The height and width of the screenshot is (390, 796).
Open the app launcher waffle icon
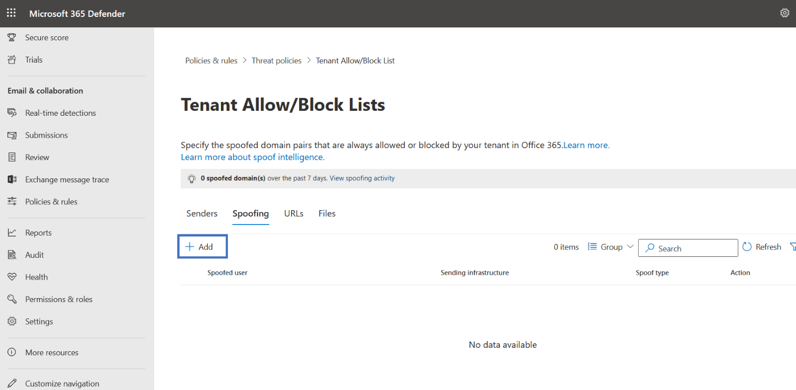click(11, 13)
